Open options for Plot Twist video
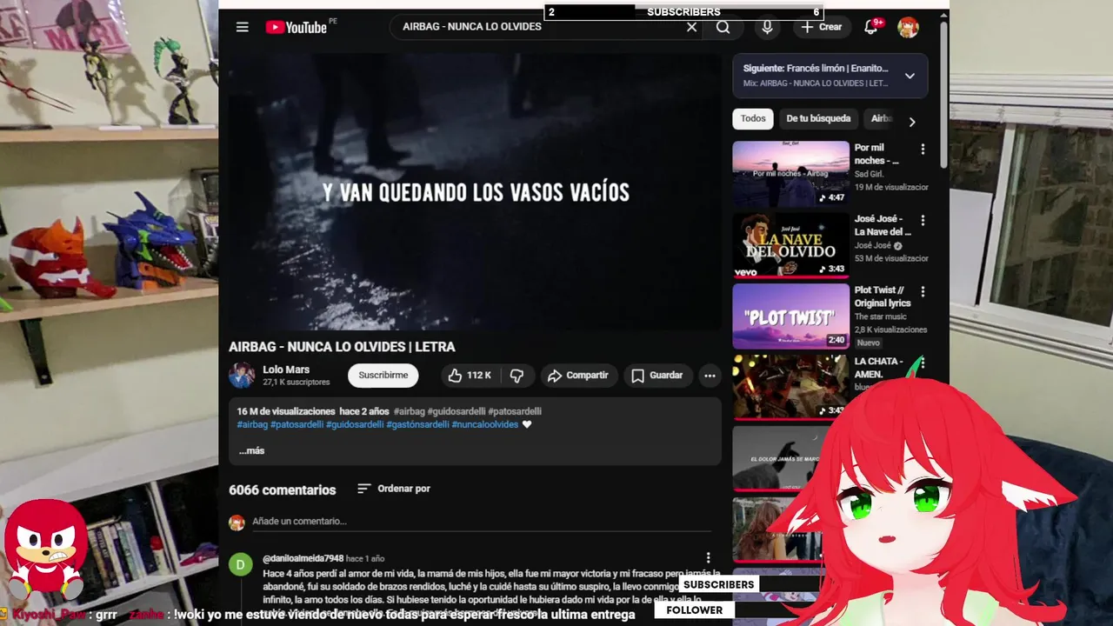 tap(923, 291)
